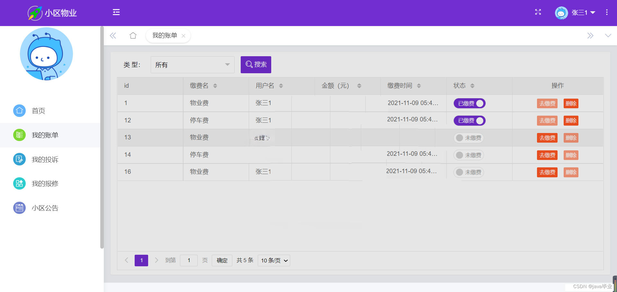Open the 10 条/页 page size dropdown
Screen dimensions: 617x292
click(x=274, y=260)
